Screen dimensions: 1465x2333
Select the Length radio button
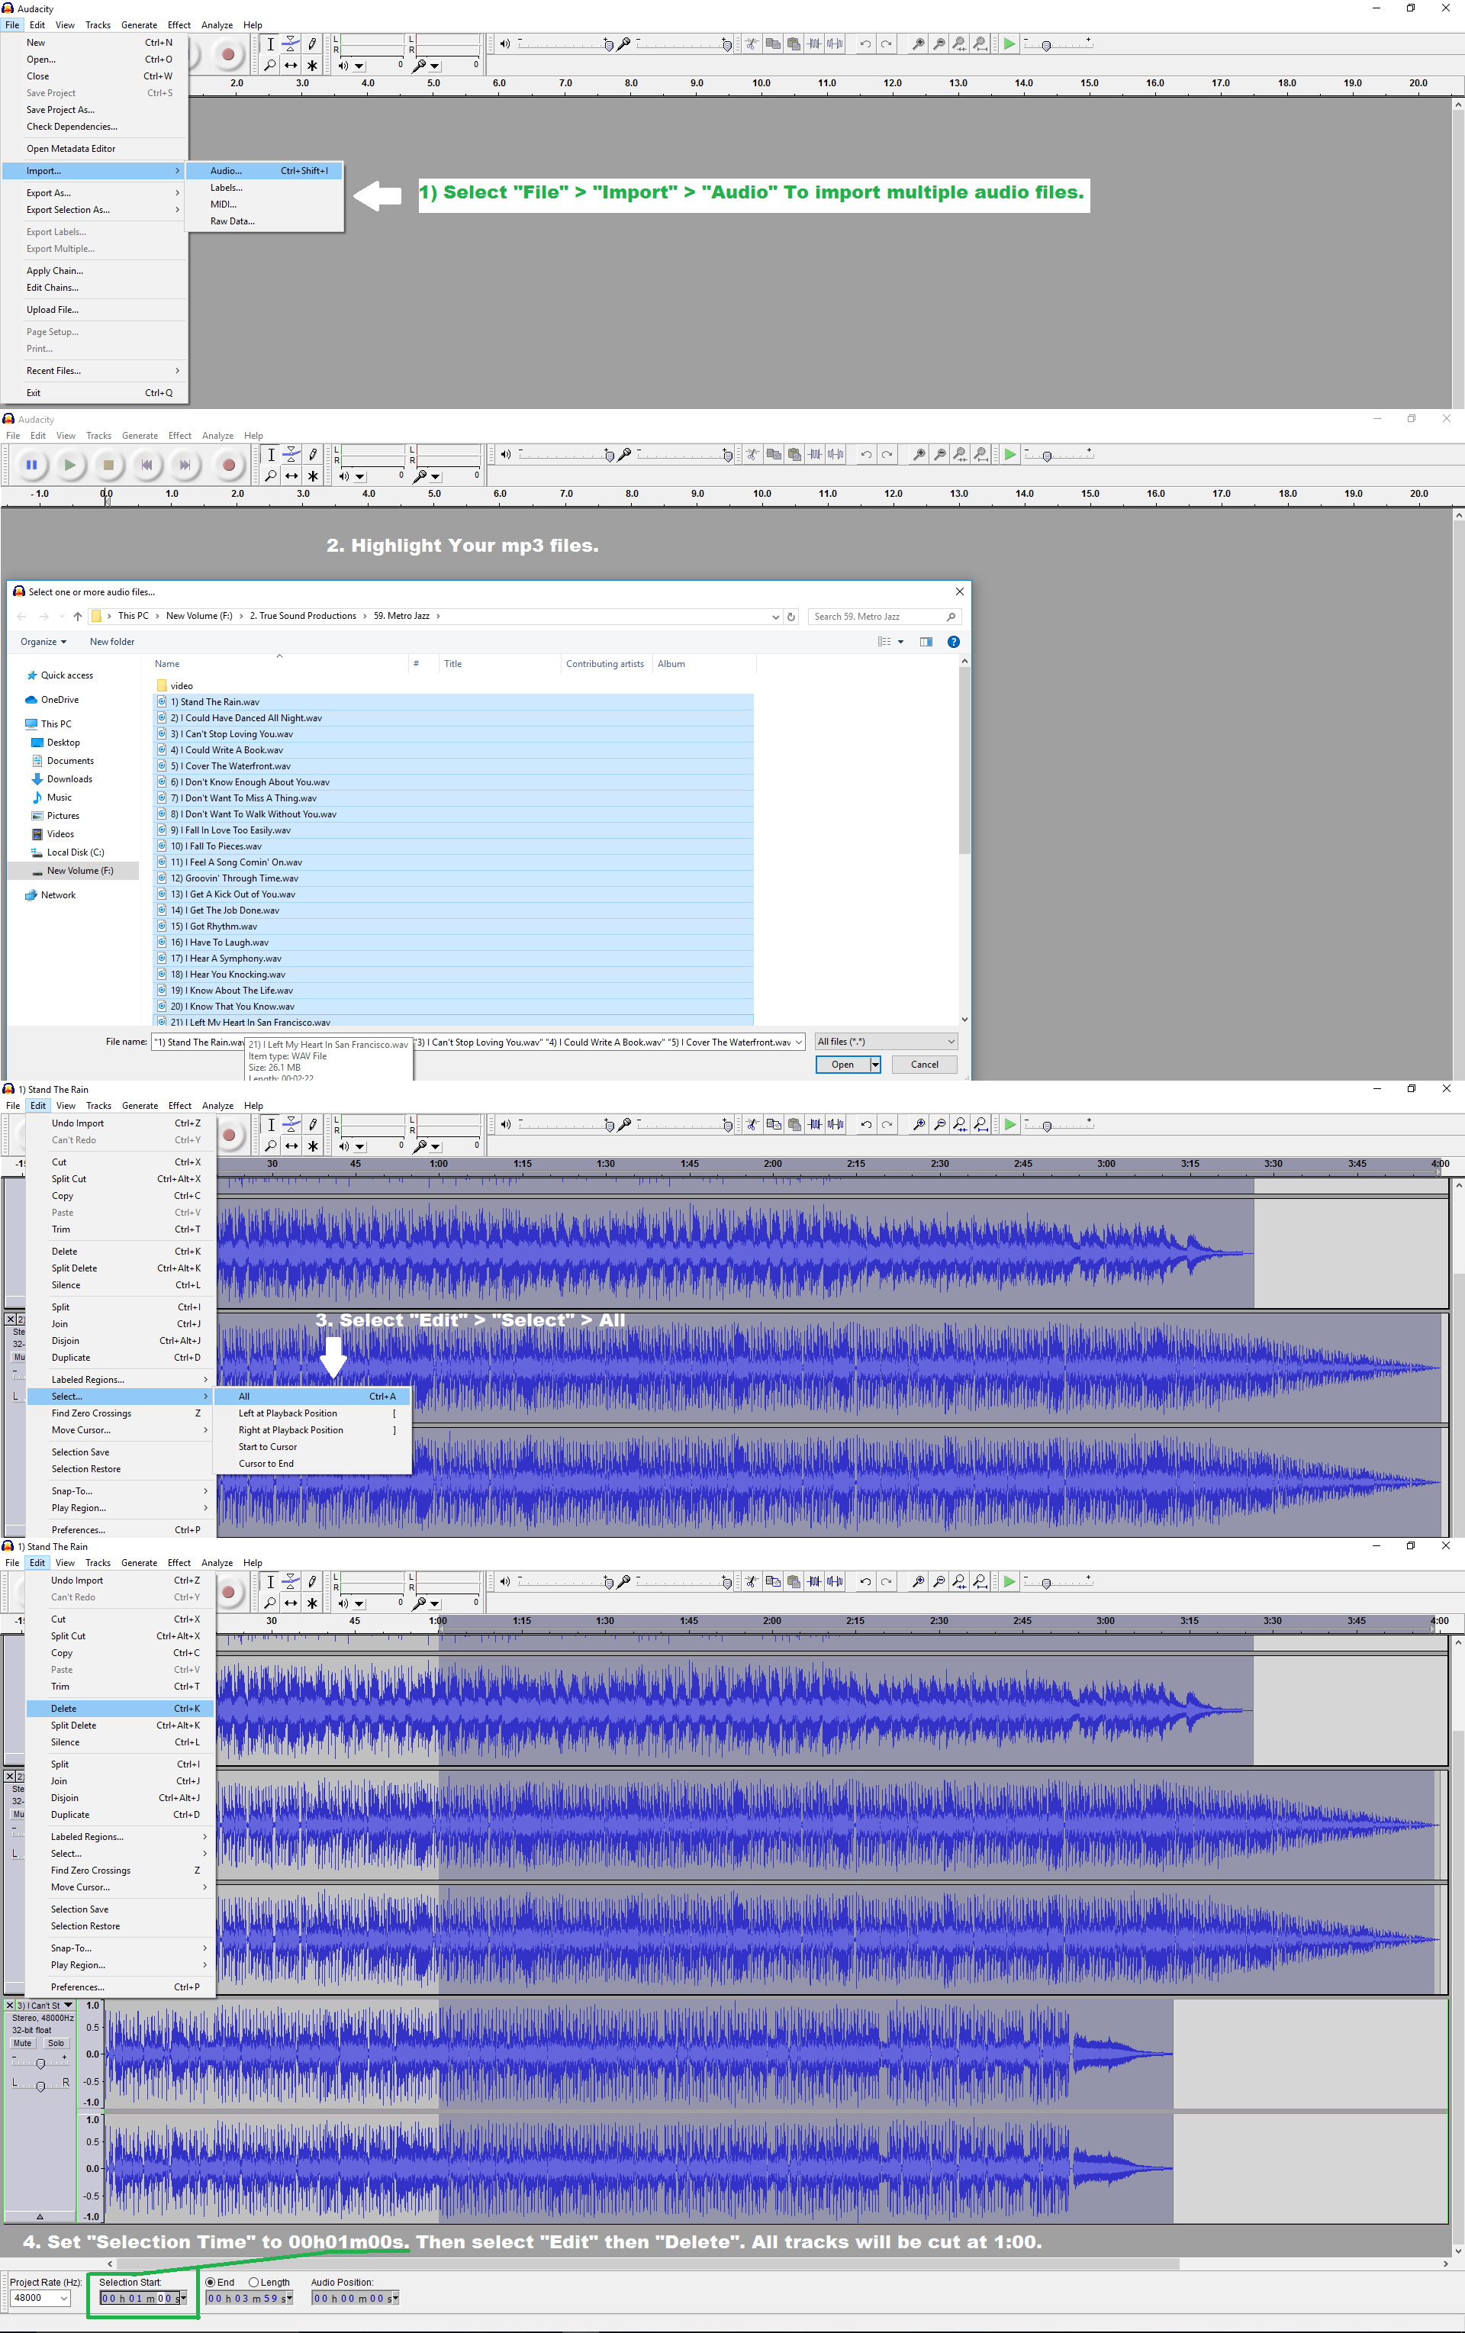point(254,2283)
